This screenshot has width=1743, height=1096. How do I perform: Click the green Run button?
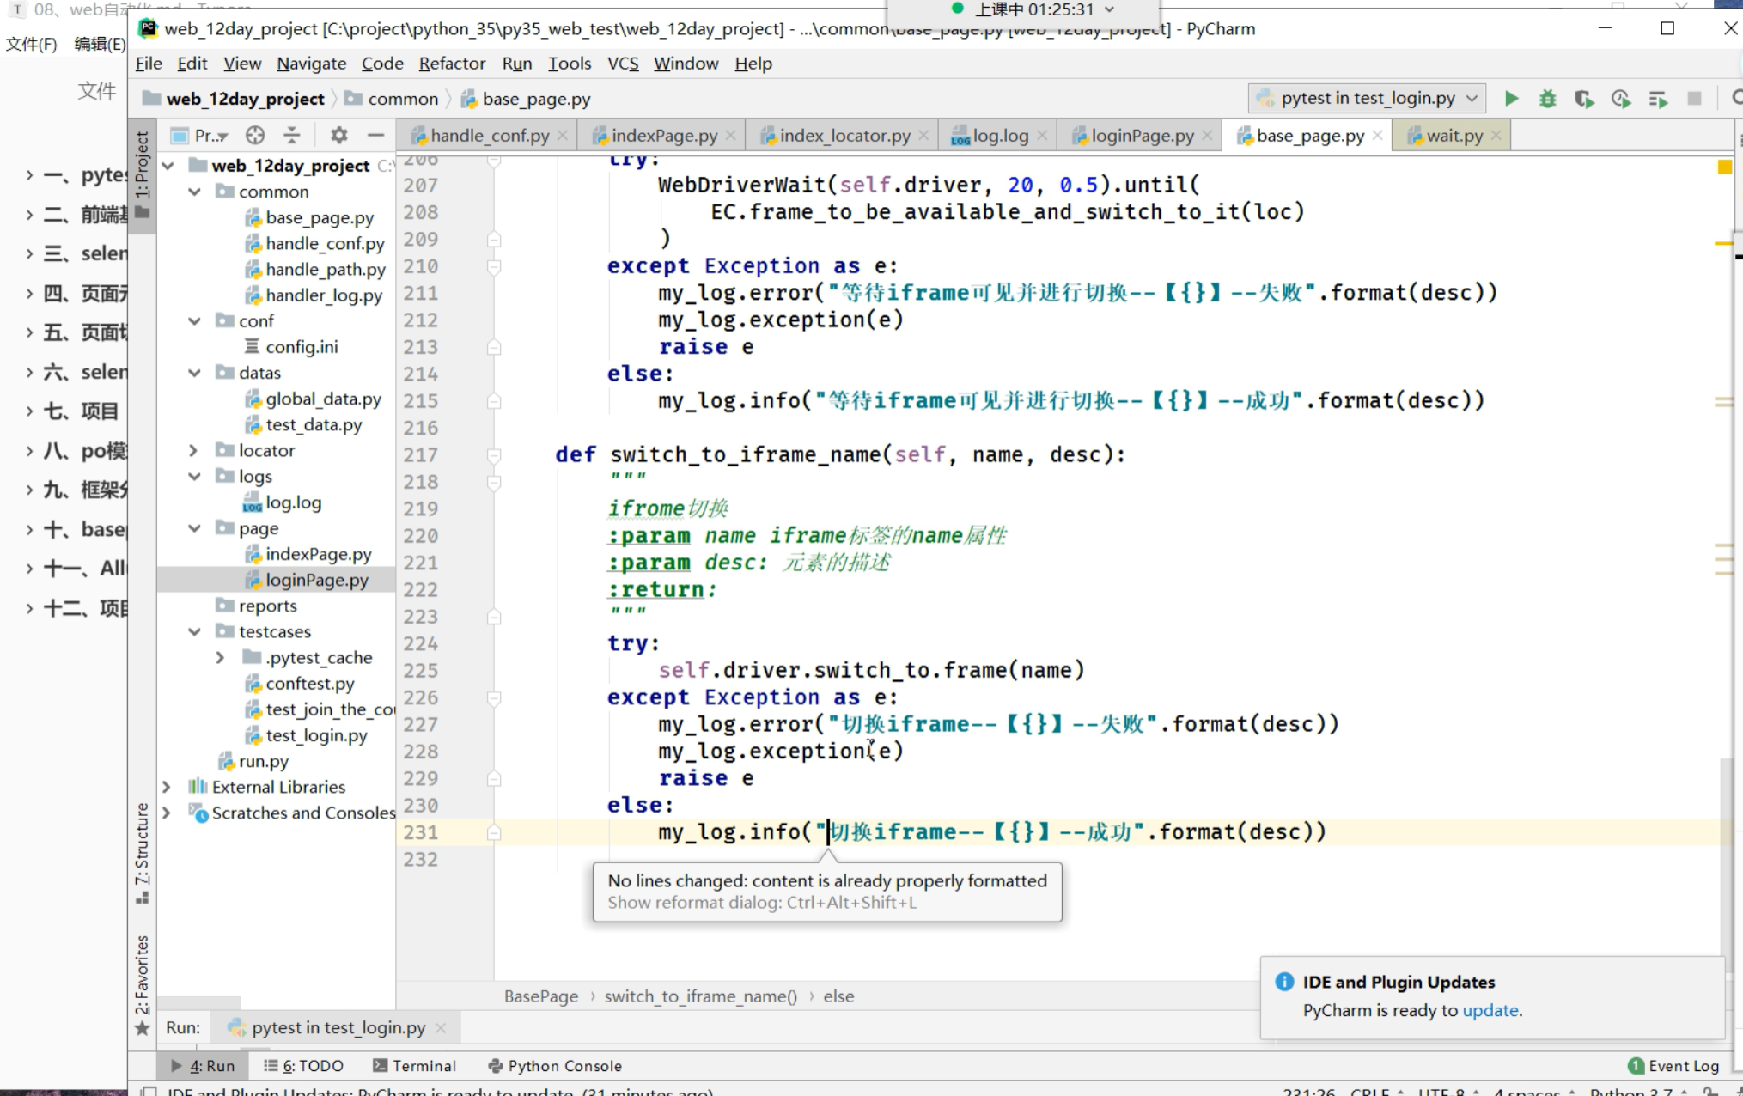pos(1511,99)
